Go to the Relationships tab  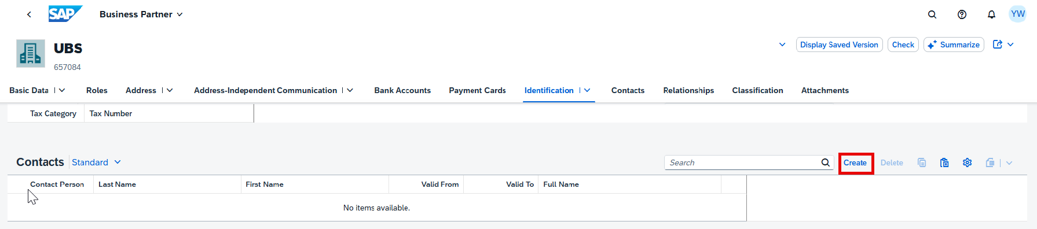click(688, 90)
